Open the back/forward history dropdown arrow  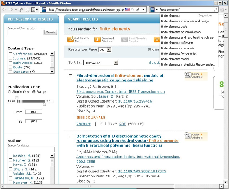pos(15,10)
